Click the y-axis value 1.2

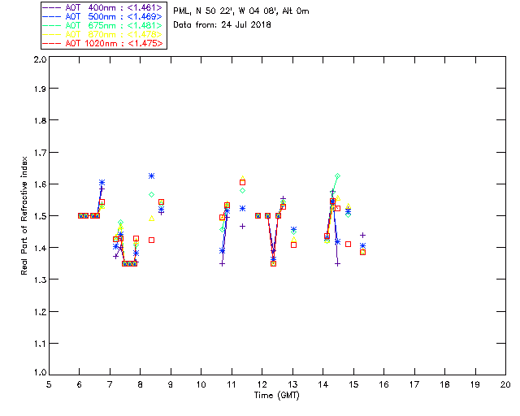40,312
